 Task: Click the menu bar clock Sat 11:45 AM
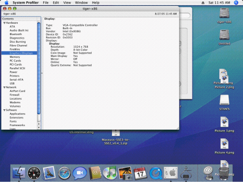219,2
